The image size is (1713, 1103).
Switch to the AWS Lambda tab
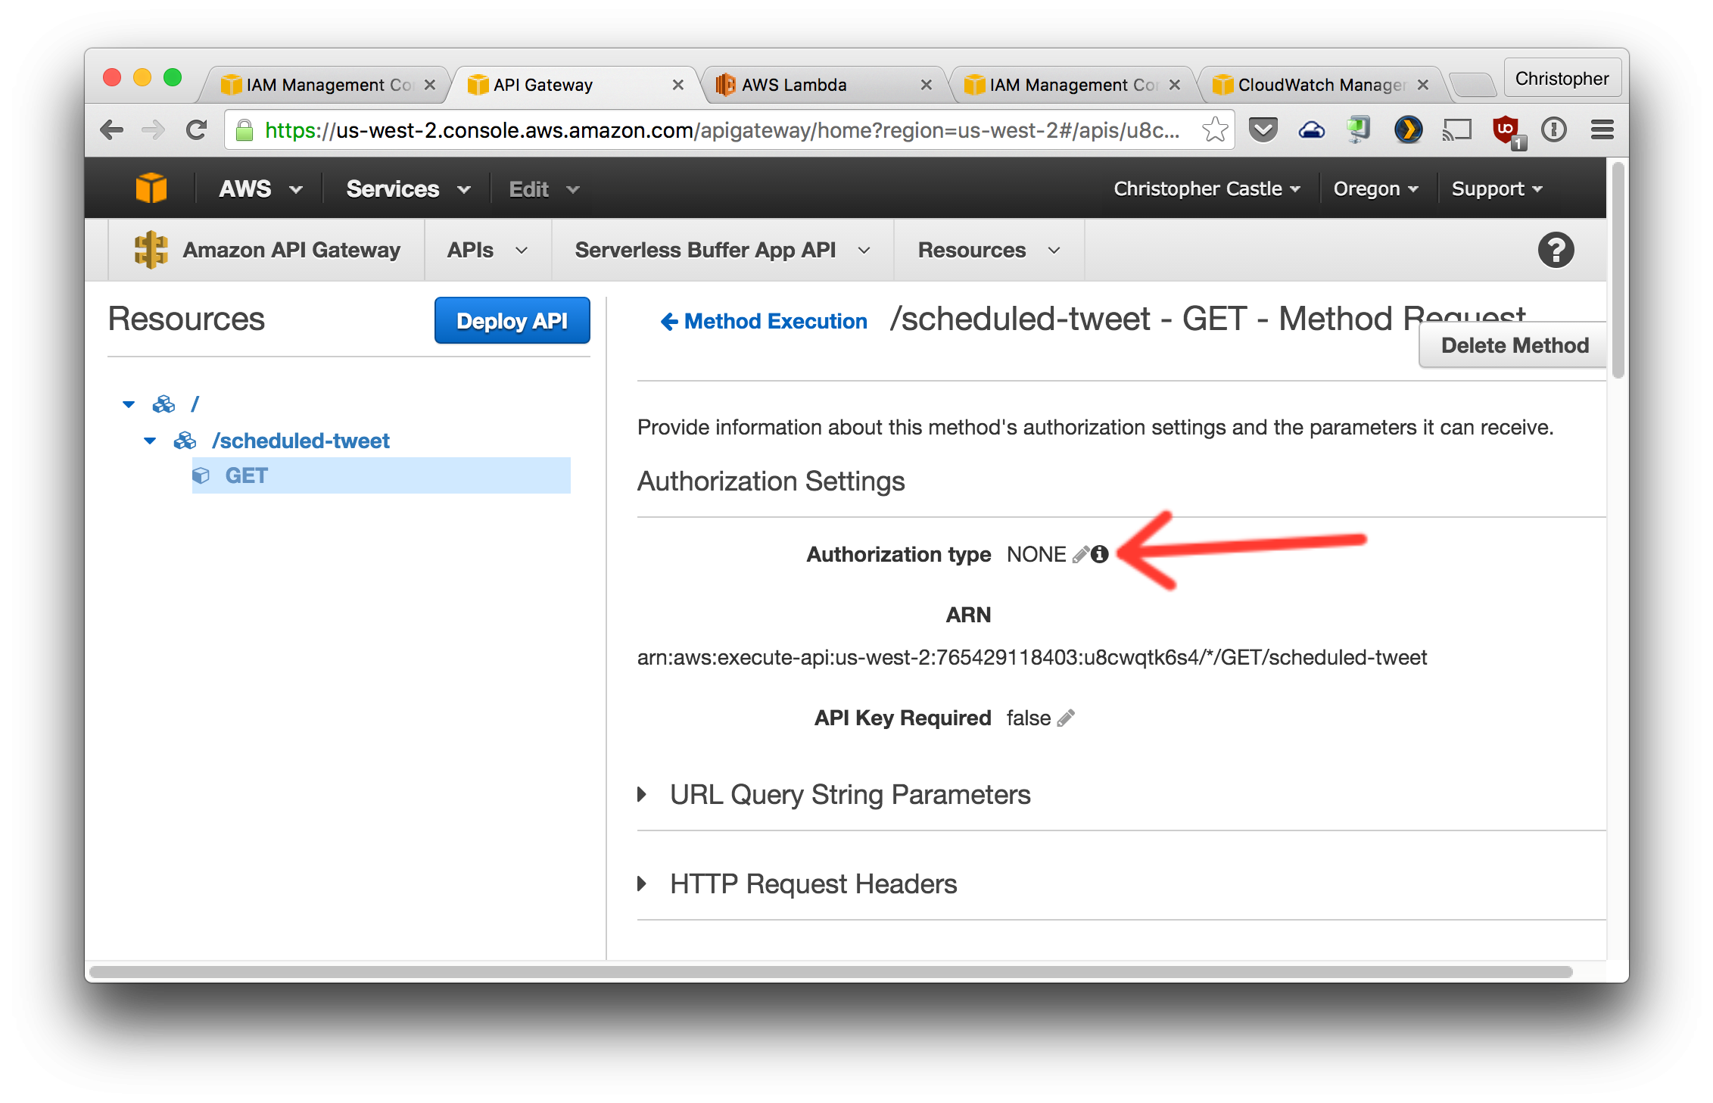794,85
